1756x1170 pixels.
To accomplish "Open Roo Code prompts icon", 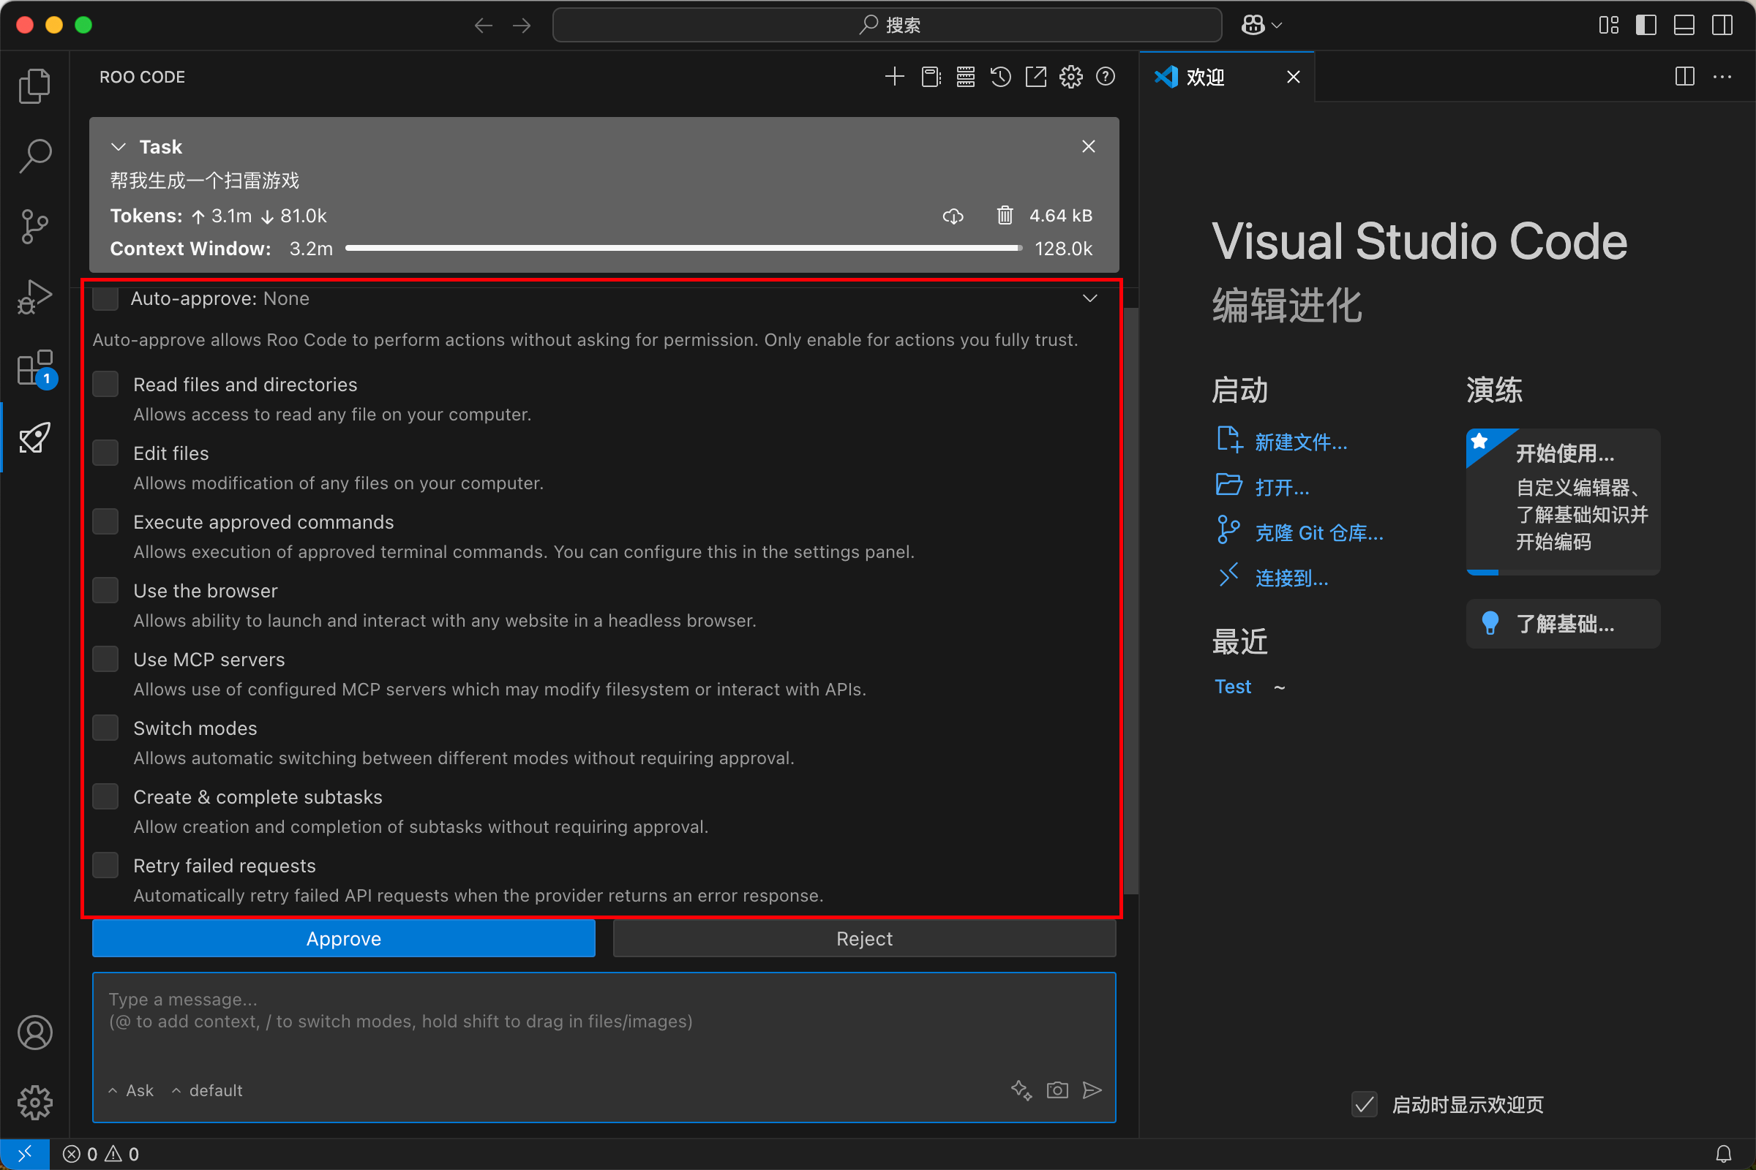I will point(930,76).
